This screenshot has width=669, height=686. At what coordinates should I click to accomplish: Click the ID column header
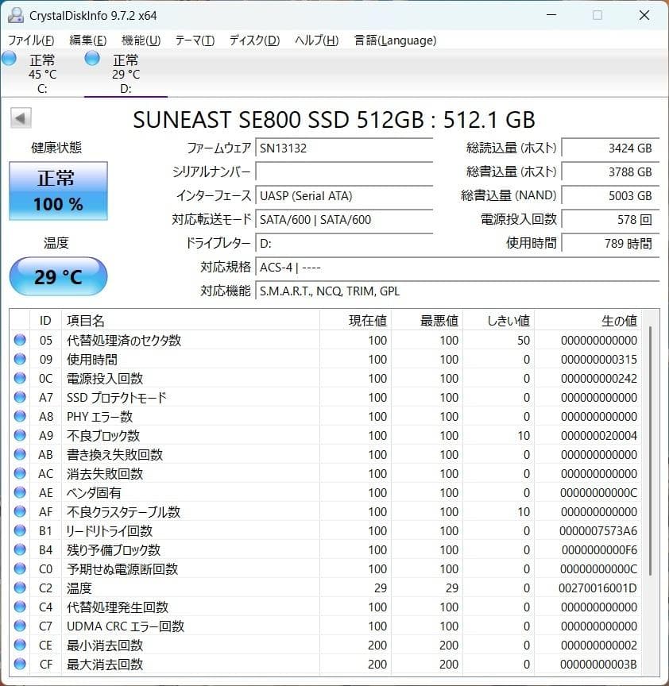click(45, 321)
